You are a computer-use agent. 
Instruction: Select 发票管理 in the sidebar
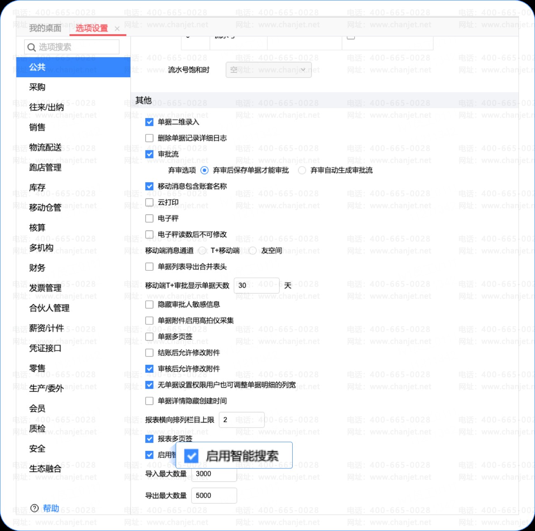[x=45, y=288]
